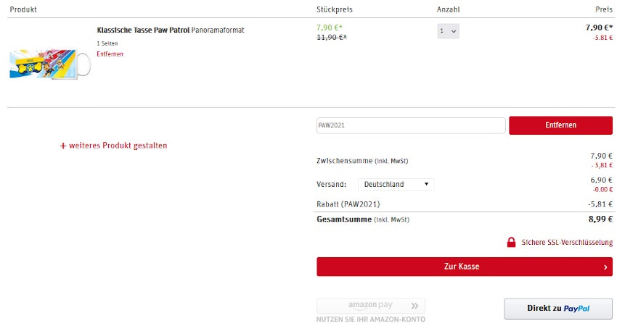Click the Rabatt amount -5,81 €
The height and width of the screenshot is (326, 617).
(x=600, y=204)
